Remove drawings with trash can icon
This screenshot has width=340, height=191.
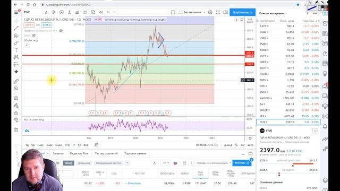16,130
